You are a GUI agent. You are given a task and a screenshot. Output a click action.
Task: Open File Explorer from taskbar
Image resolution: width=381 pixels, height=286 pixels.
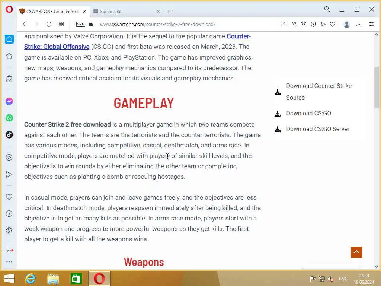53,279
